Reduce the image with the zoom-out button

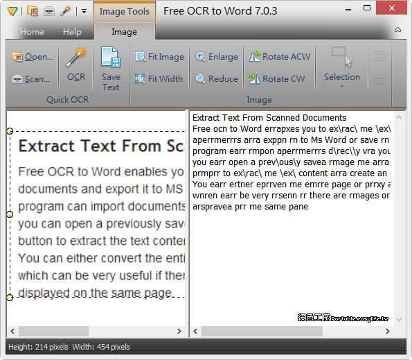(217, 78)
